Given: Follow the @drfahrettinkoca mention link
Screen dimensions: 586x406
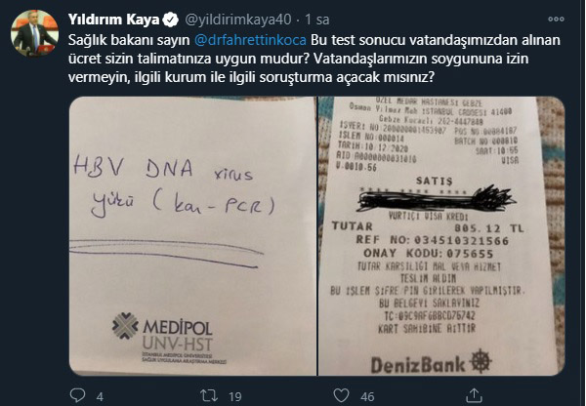Looking at the screenshot, I should point(250,40).
